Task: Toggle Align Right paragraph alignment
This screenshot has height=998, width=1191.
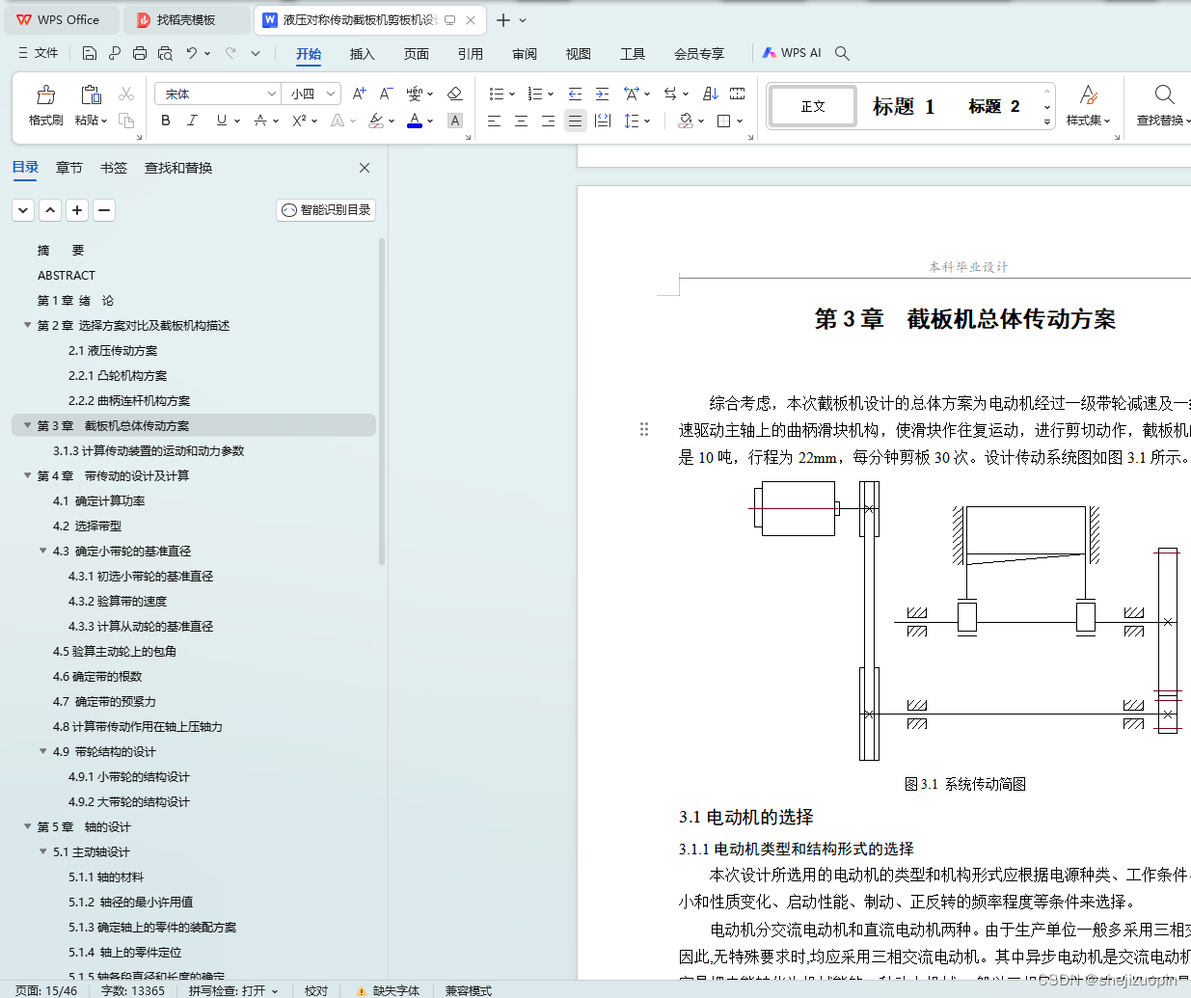Action: point(548,121)
